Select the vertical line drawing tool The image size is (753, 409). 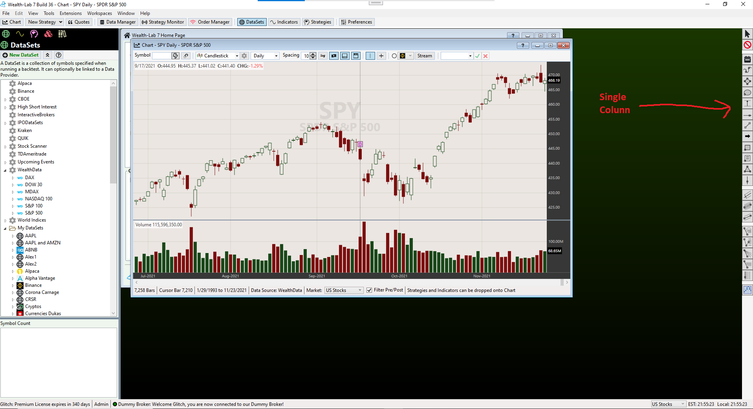747,180
